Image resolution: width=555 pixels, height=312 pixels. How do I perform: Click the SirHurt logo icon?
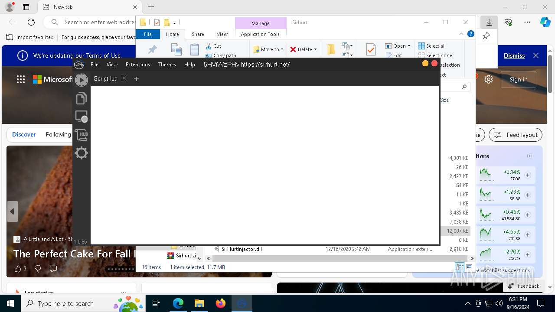point(79,65)
